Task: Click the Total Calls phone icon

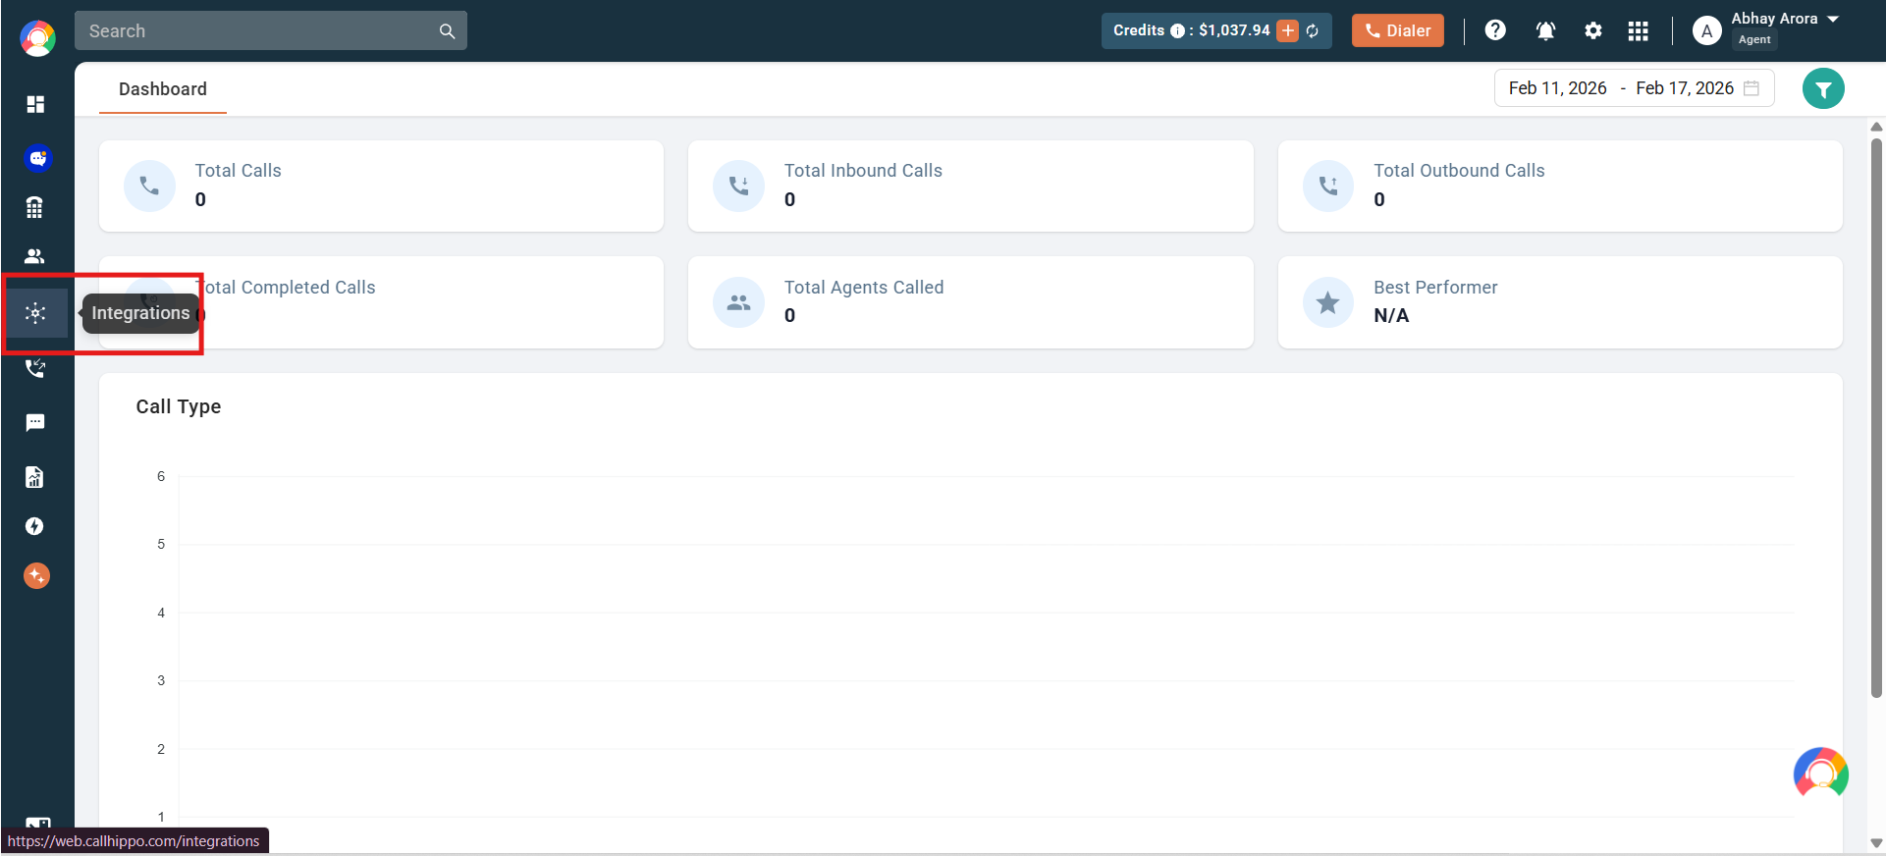Action: [x=149, y=186]
